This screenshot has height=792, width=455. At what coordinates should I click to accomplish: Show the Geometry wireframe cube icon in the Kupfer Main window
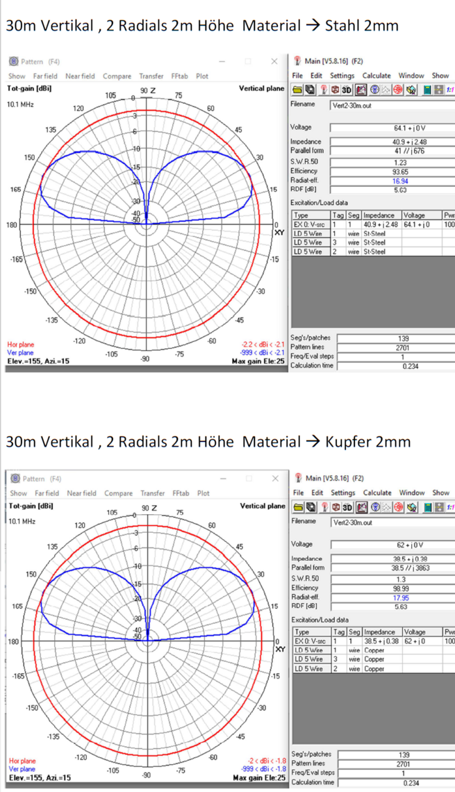(336, 507)
